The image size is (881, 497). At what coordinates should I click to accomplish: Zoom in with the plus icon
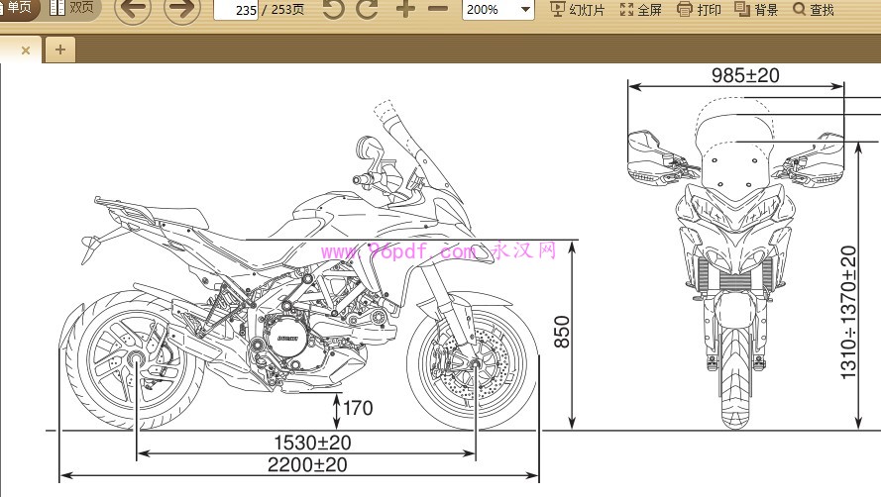pos(405,9)
